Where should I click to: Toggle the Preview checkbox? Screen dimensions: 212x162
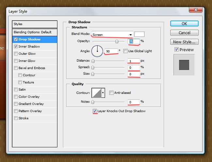click(176, 50)
